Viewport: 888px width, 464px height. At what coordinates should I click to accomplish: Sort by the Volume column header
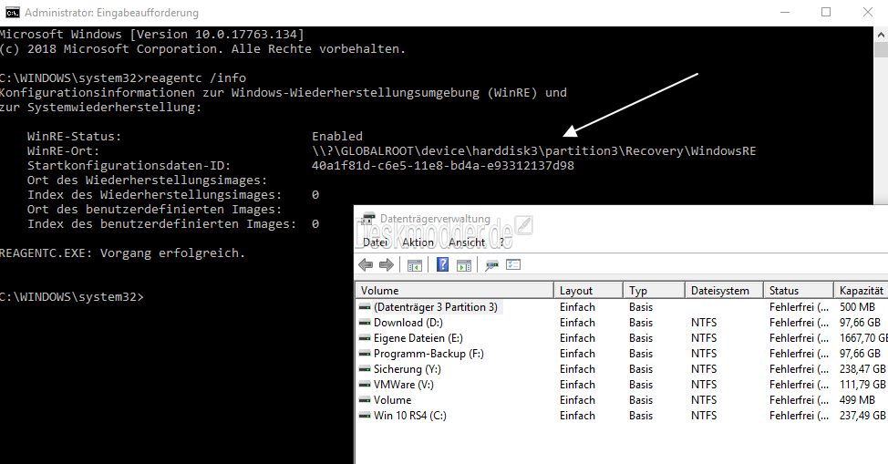pos(455,290)
